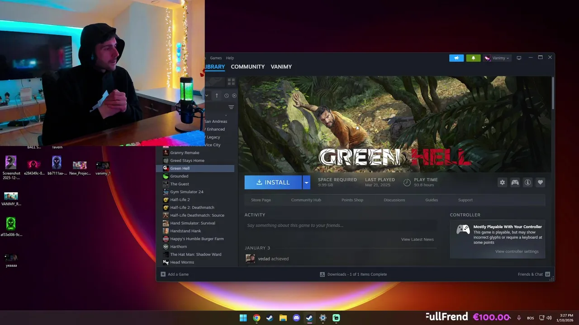Open the Points Shop link
Image resolution: width=579 pixels, height=325 pixels.
tap(352, 200)
